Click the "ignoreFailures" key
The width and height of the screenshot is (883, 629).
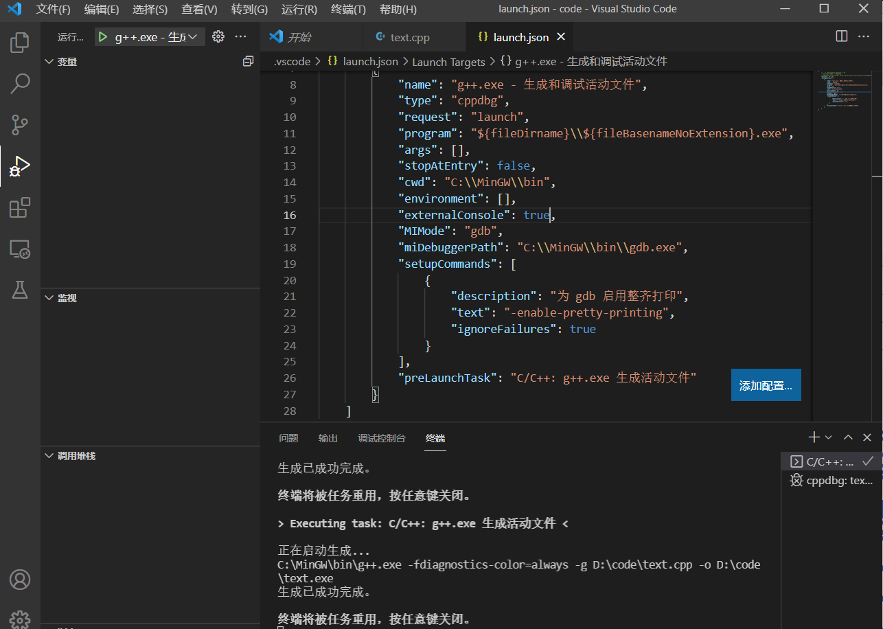point(503,329)
